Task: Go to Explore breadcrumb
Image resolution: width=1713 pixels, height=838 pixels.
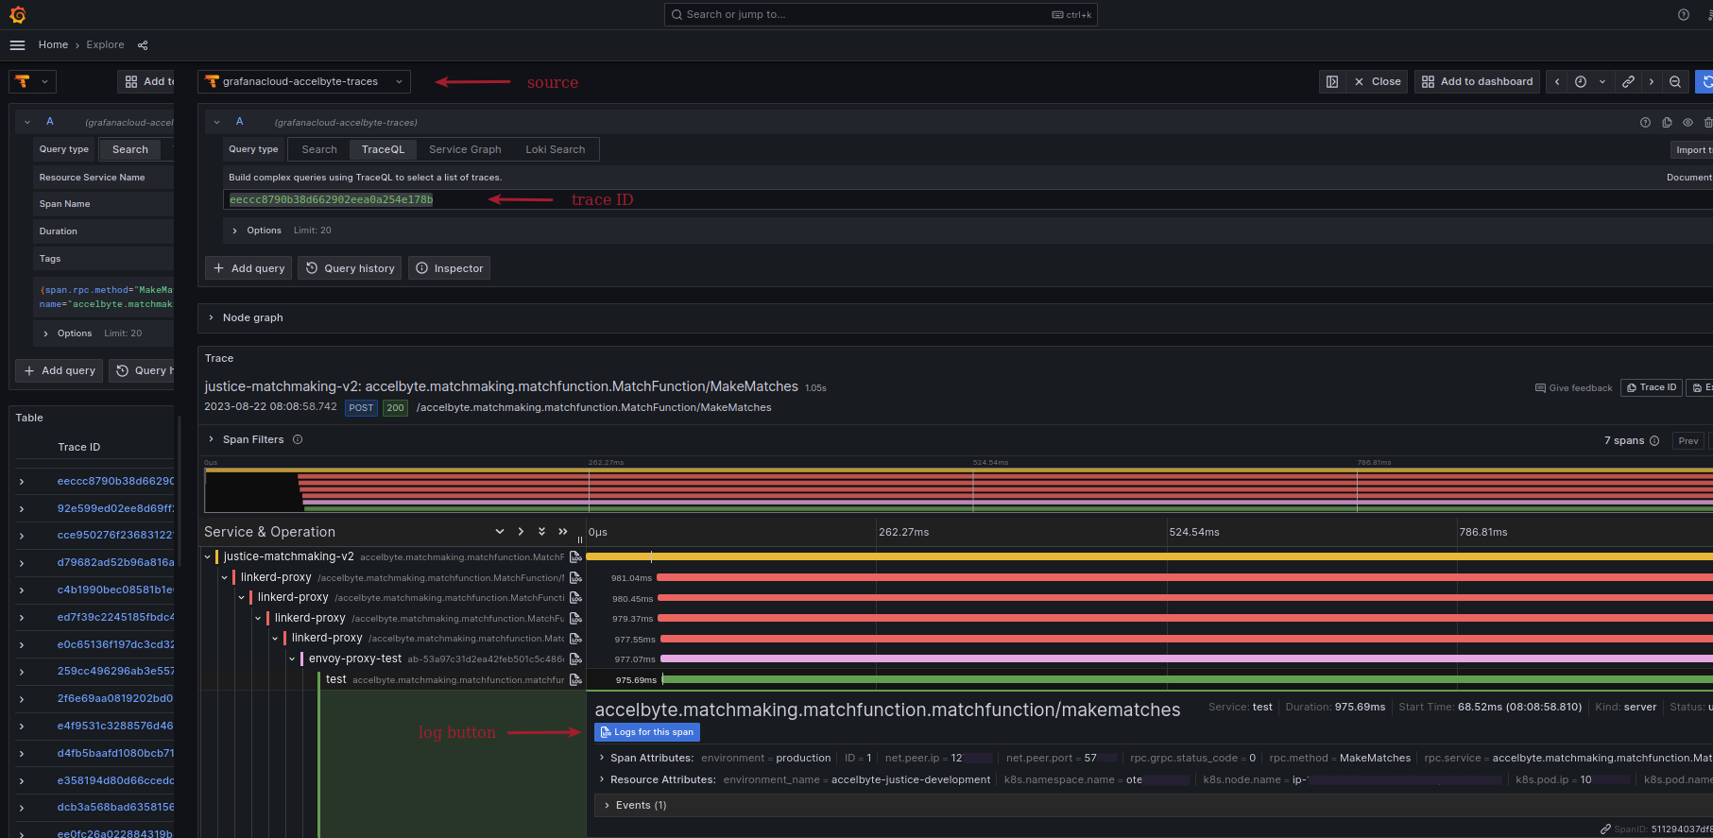Action: pyautogui.click(x=105, y=44)
